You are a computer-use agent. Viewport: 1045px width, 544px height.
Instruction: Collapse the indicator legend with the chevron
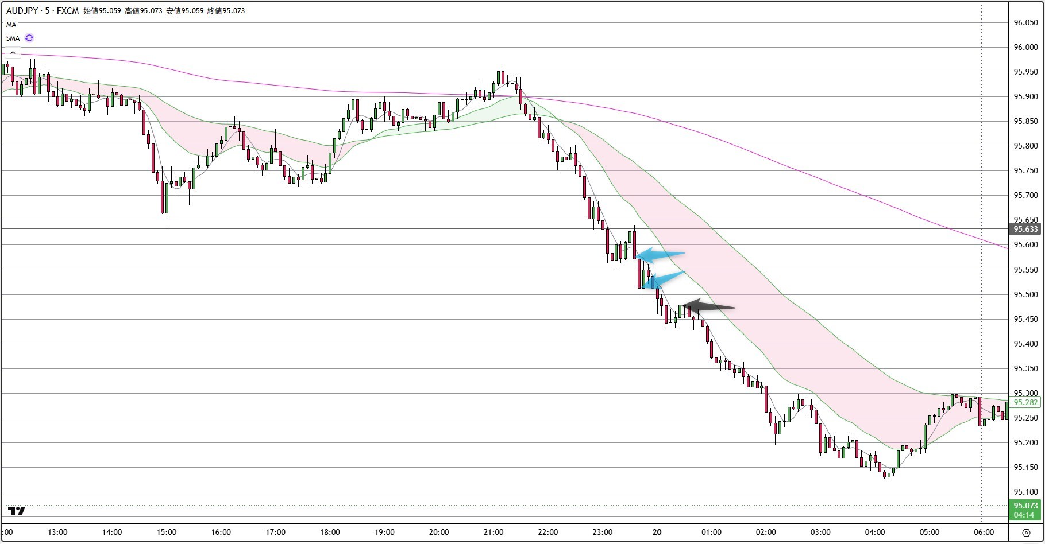click(13, 53)
